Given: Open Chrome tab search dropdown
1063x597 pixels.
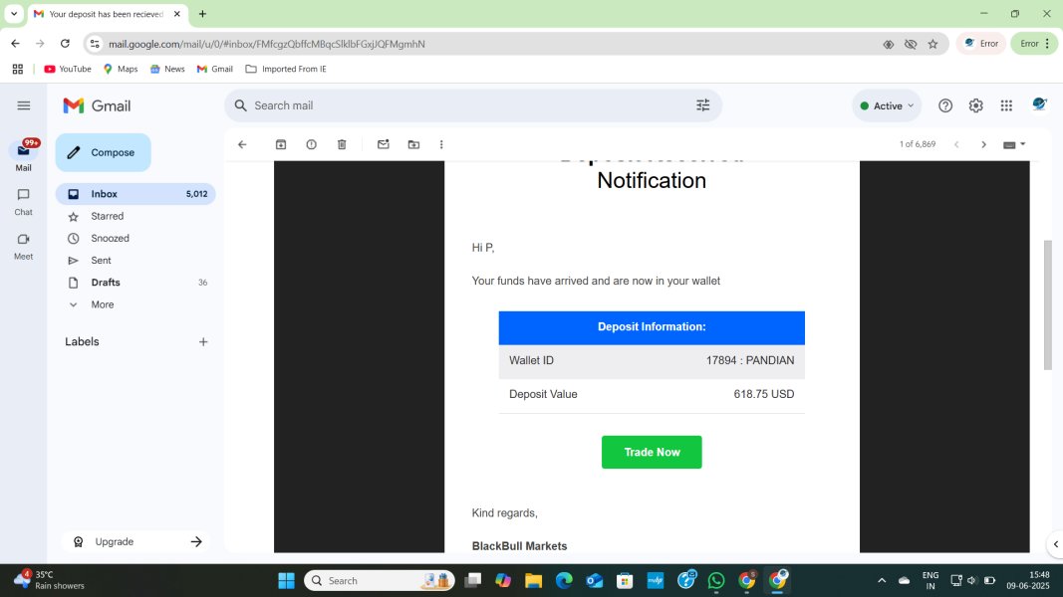Looking at the screenshot, I should click(14, 14).
